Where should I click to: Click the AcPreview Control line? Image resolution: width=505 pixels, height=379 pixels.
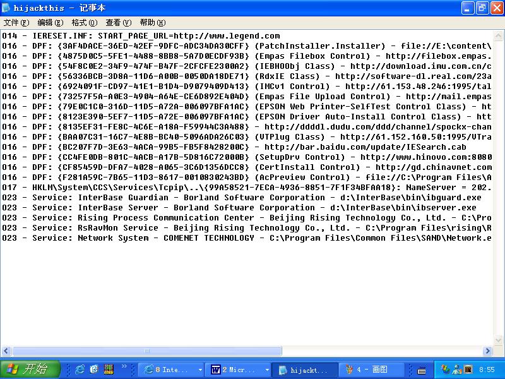coord(247,177)
